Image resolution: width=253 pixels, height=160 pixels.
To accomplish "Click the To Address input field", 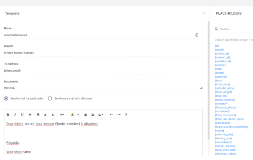I will [x=103, y=71].
